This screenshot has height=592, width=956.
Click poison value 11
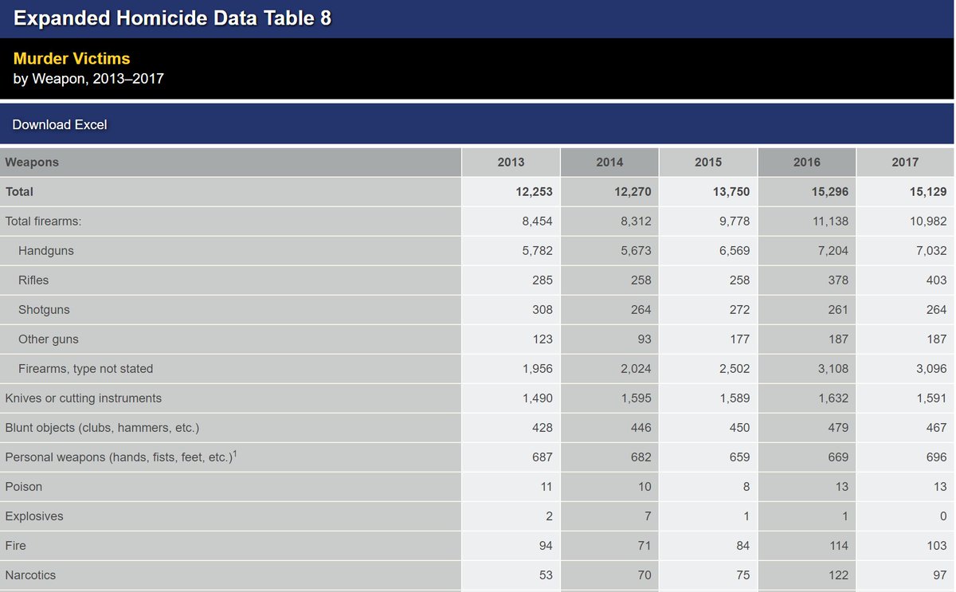tap(547, 486)
